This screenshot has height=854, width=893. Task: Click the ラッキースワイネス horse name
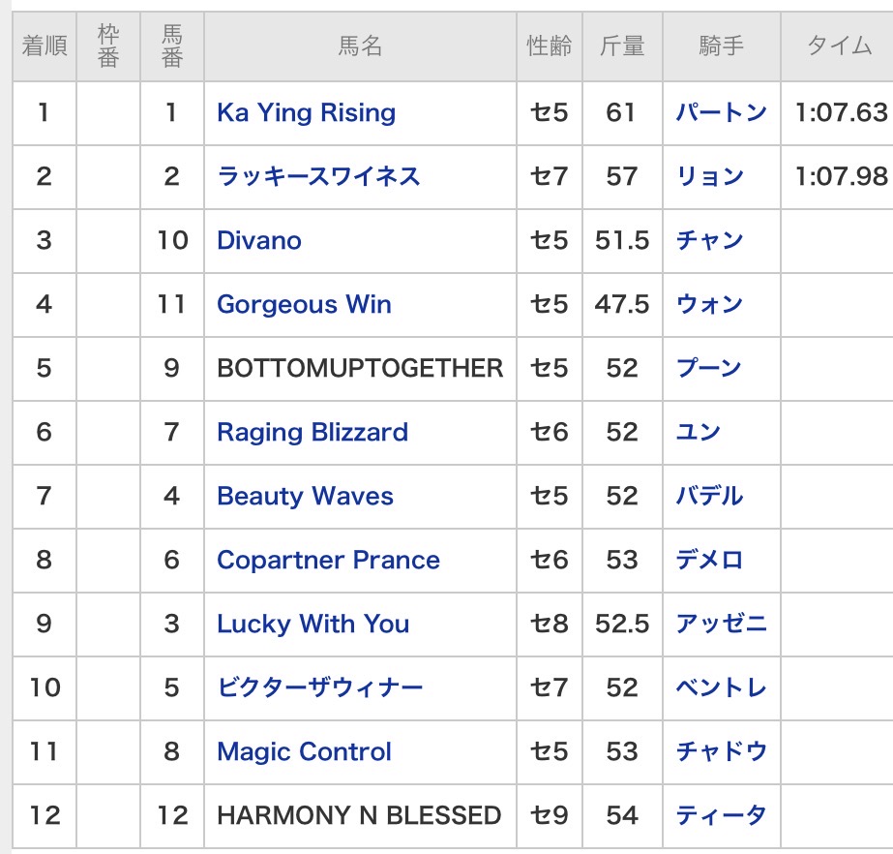click(318, 176)
